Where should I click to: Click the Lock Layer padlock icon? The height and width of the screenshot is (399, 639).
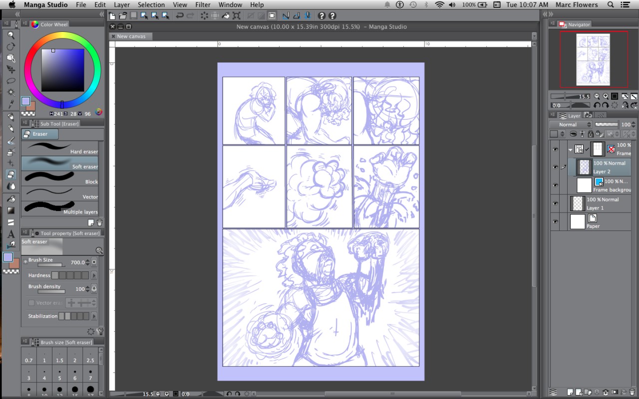point(591,134)
